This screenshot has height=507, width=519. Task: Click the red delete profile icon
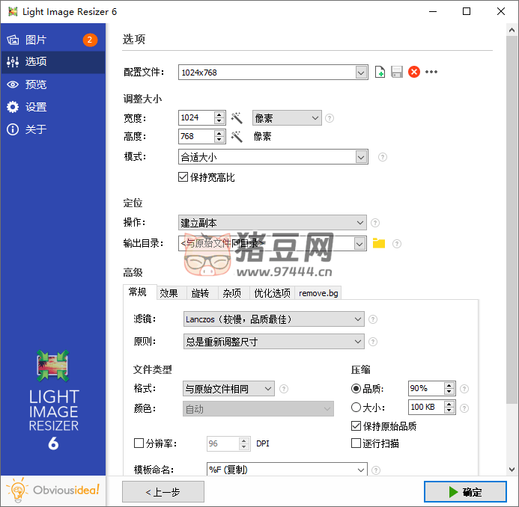[414, 72]
